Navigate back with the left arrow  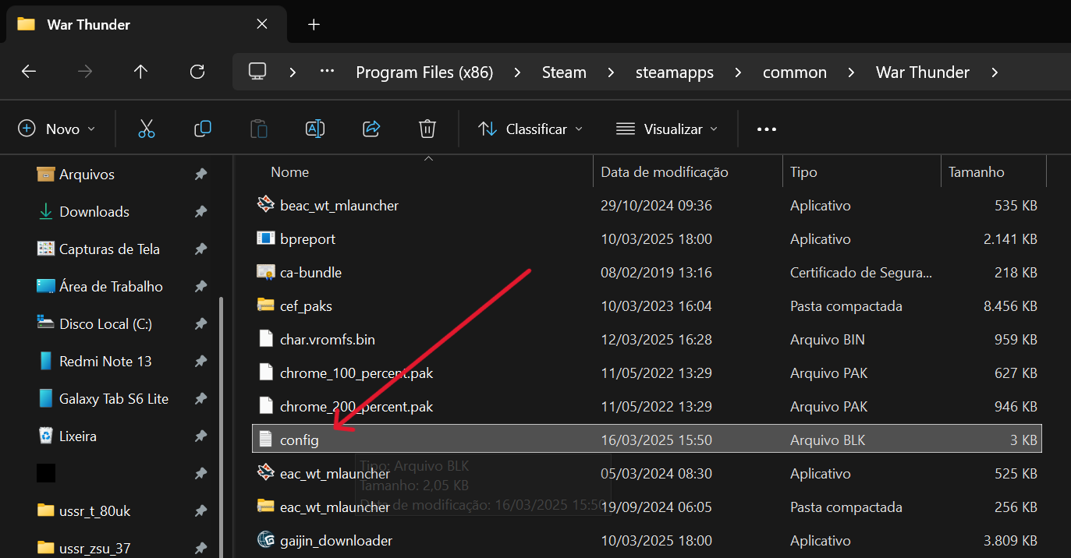pos(29,72)
